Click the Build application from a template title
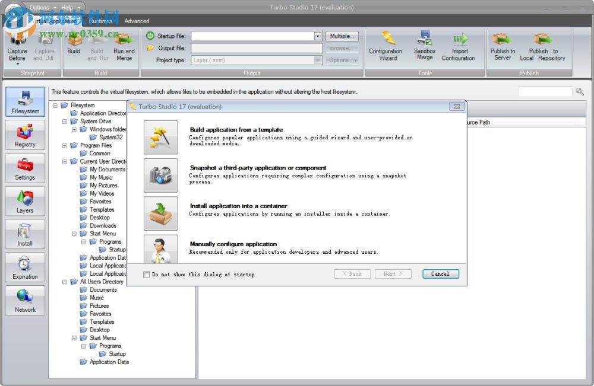 (236, 130)
